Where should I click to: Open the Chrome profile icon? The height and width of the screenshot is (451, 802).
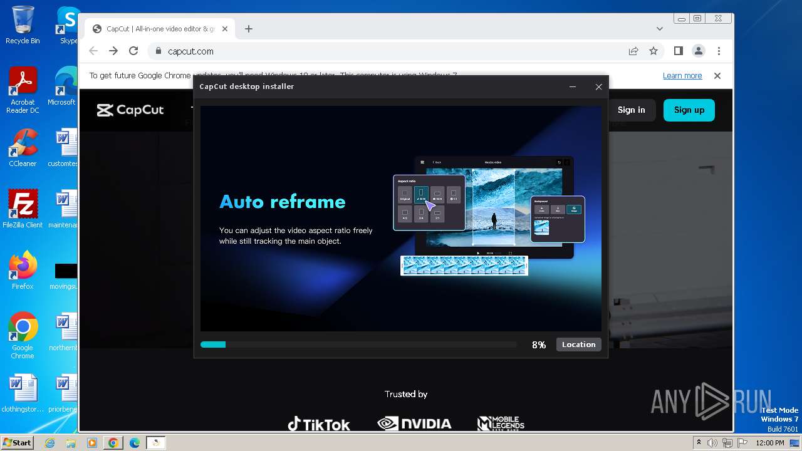pyautogui.click(x=699, y=51)
